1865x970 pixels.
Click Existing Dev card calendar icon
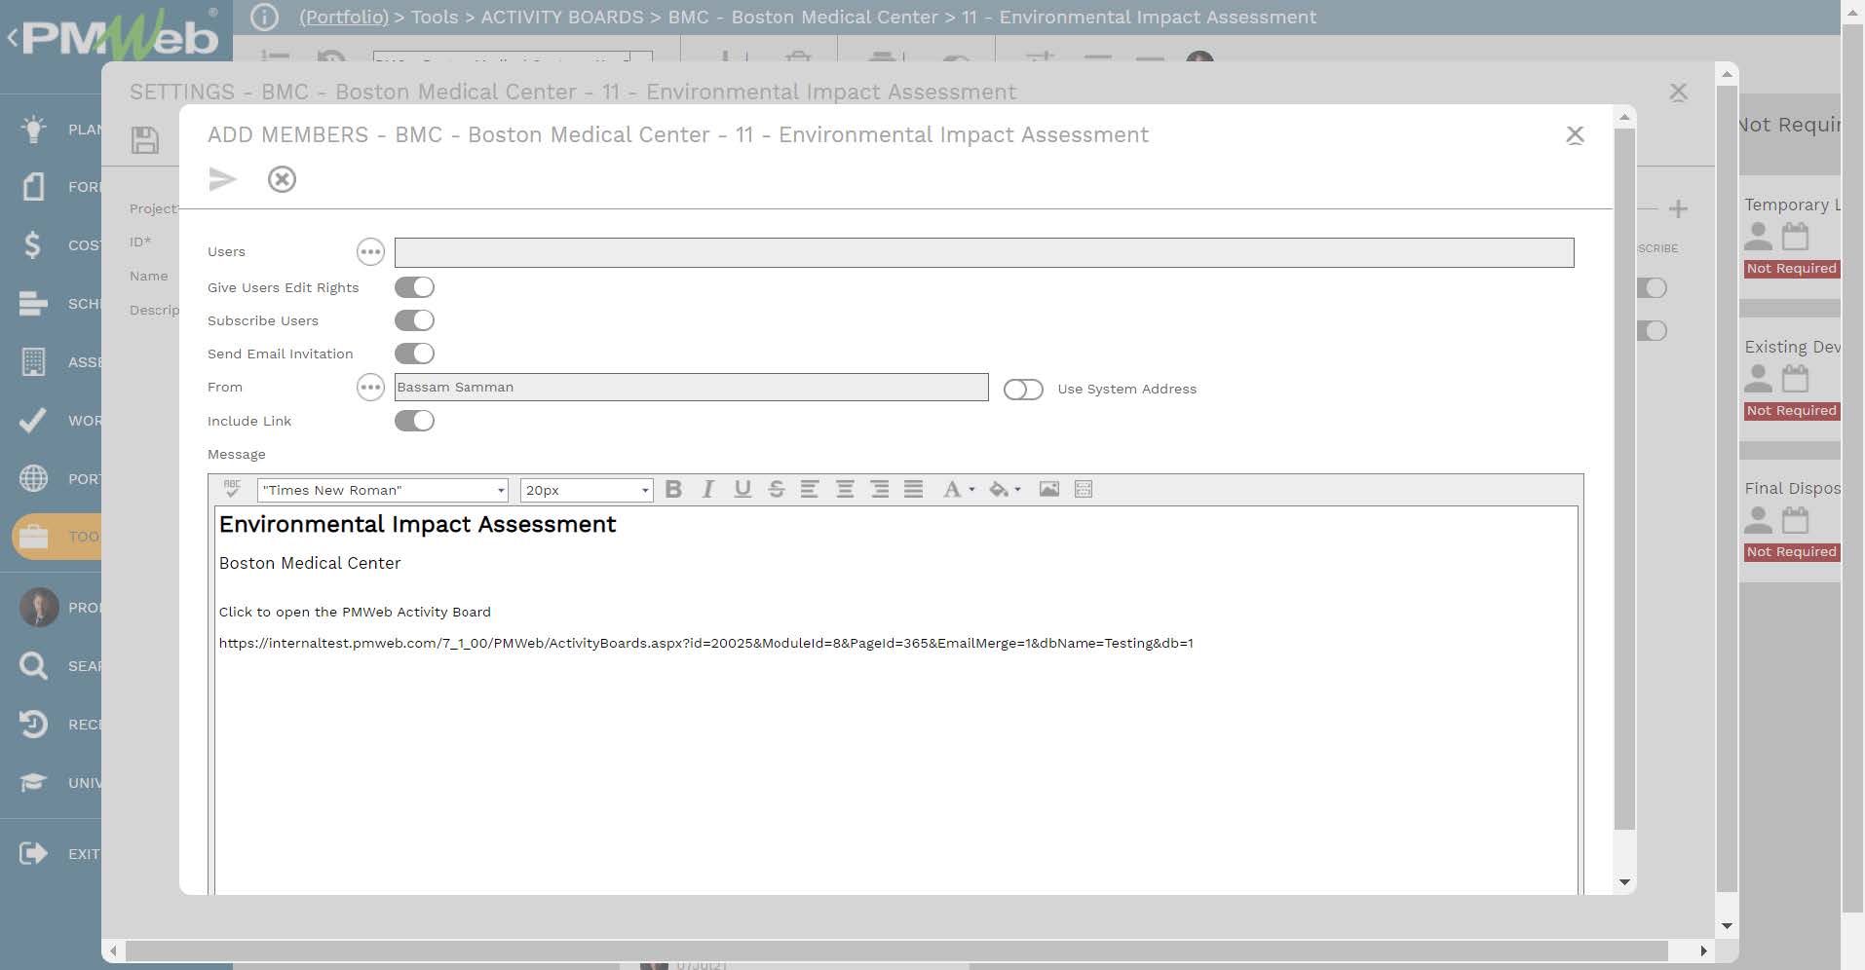coord(1795,378)
